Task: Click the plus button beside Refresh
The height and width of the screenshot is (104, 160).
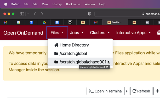Action: (157, 91)
